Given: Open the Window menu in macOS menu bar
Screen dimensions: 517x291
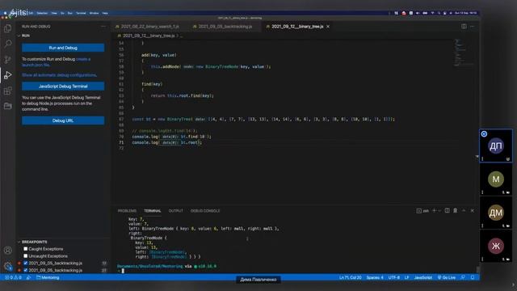Looking at the screenshot, I should (x=94, y=13).
